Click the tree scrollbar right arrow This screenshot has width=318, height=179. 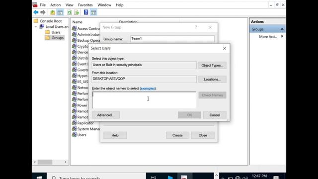click(x=66, y=162)
